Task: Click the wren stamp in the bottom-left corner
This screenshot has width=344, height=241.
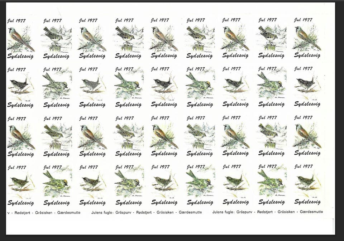Action: [21, 185]
